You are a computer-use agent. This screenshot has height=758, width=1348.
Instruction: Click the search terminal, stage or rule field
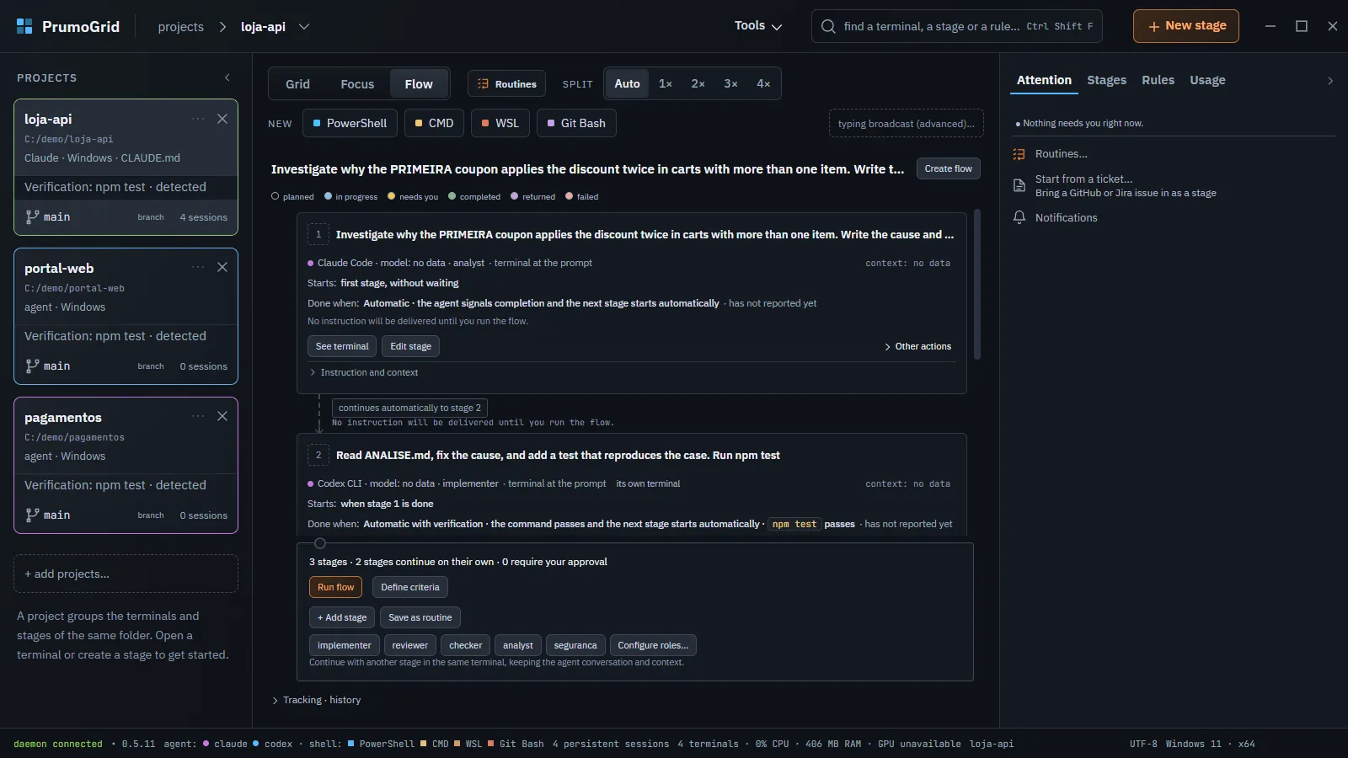point(957,26)
